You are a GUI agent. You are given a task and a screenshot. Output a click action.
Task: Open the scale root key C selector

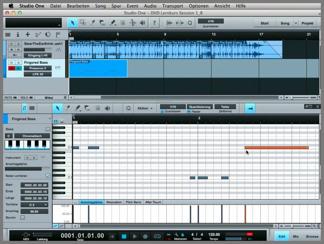pyautogui.click(x=9, y=136)
